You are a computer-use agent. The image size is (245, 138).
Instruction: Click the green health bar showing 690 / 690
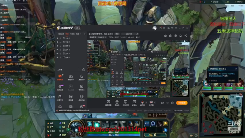pyautogui.click(x=114, y=132)
